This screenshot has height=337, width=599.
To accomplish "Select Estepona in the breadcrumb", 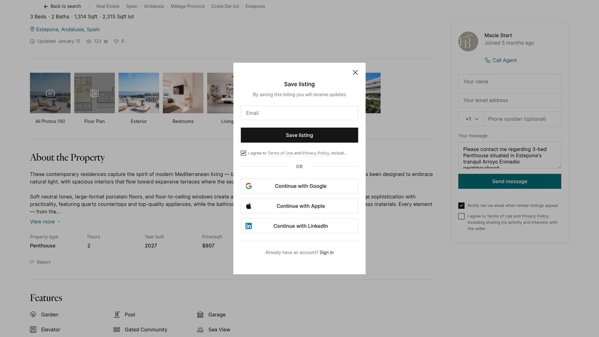I will click(255, 6).
